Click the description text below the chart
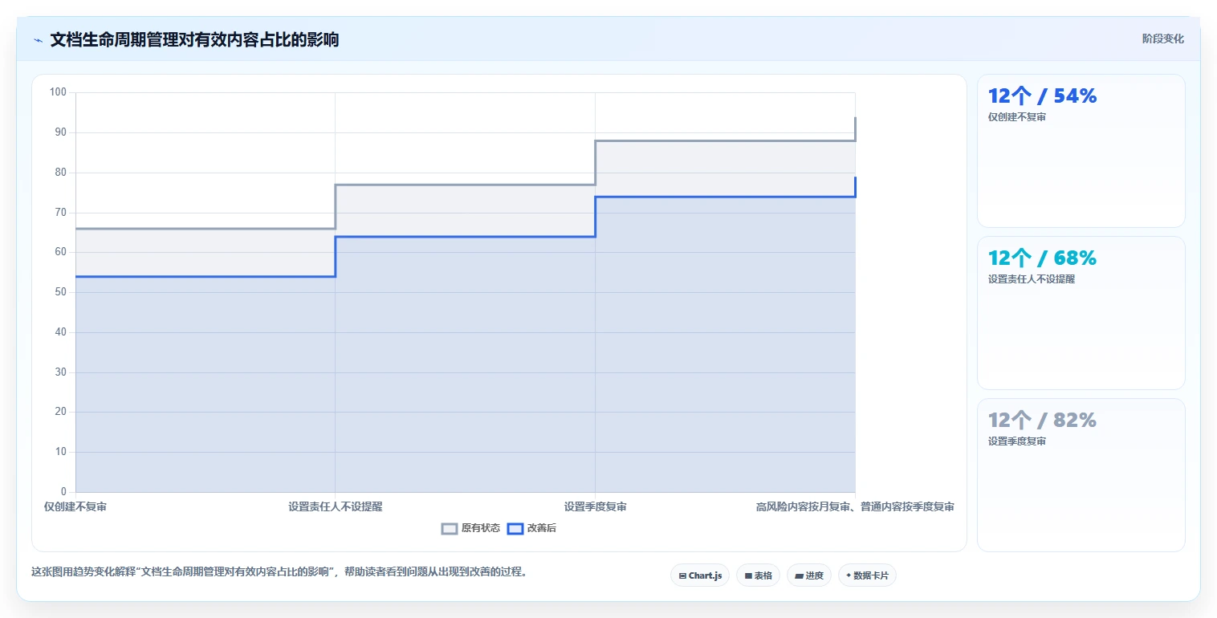The image size is (1217, 618). click(x=279, y=572)
